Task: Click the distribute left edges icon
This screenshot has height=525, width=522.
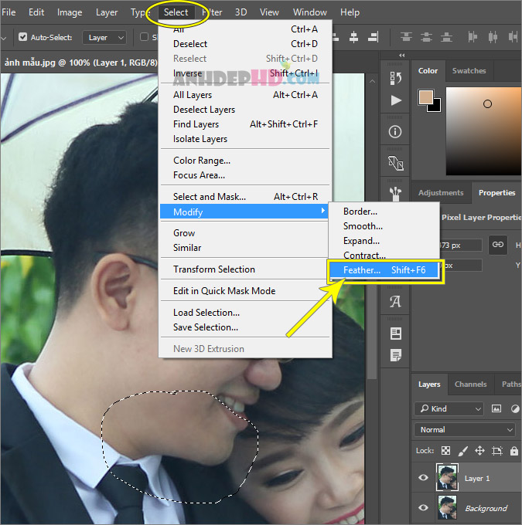Action: [473, 36]
